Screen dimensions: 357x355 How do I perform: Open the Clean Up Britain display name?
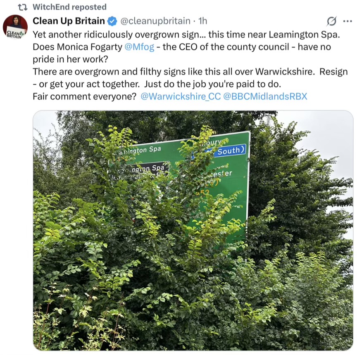point(69,21)
